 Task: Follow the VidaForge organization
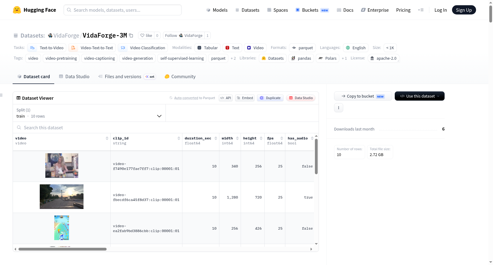(x=184, y=35)
